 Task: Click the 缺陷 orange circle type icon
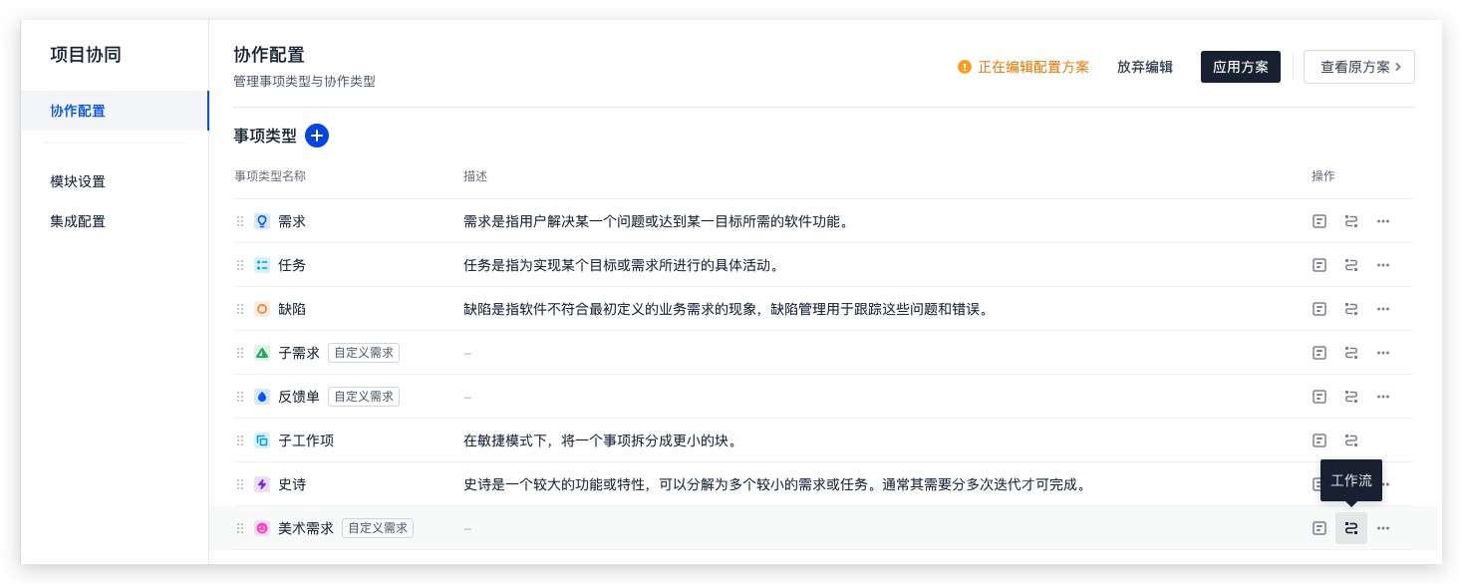coord(262,309)
